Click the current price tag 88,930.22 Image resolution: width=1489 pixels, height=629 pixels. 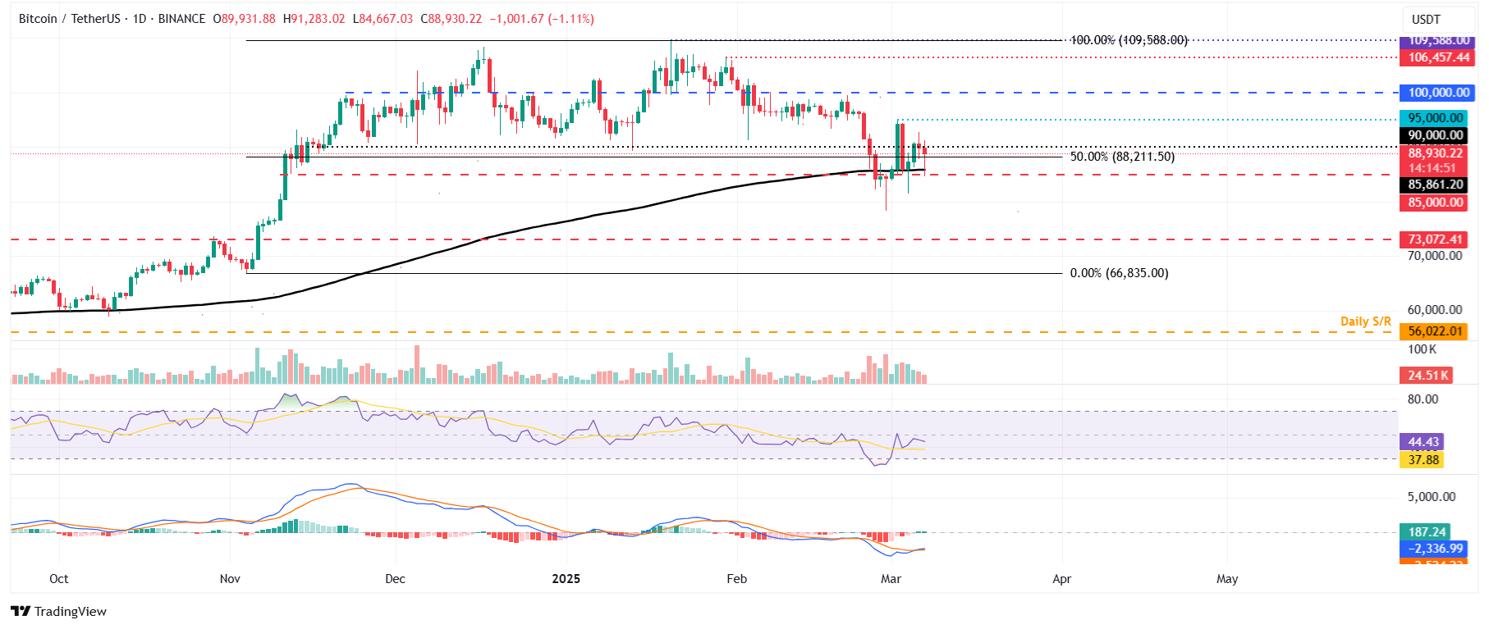point(1433,153)
